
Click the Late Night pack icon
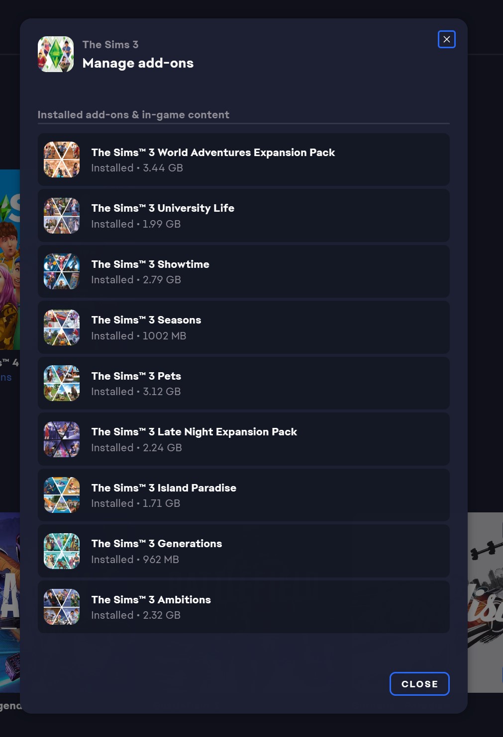(x=62, y=439)
